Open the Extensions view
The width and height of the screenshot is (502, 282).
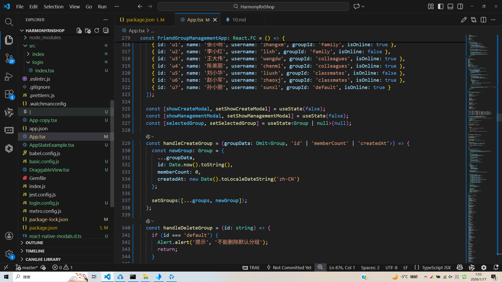[9, 94]
